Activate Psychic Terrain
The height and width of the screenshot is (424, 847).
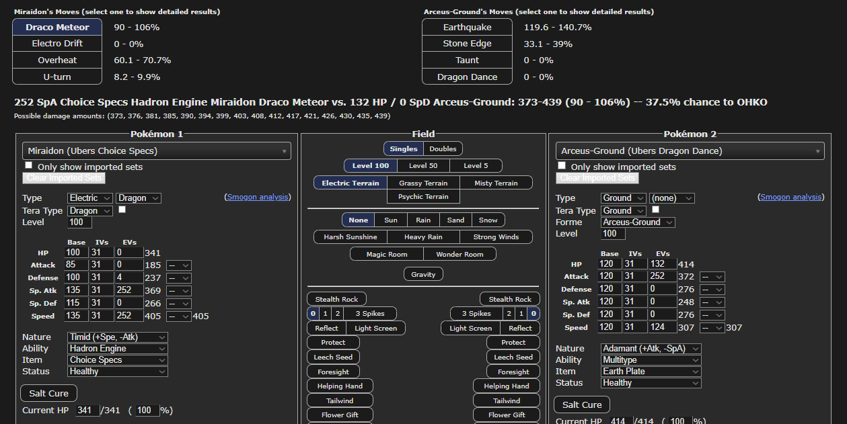423,197
